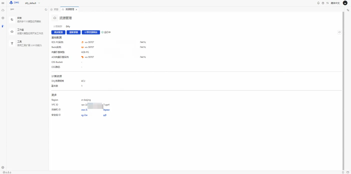The image size is (351, 174).
Task: Open the help question-mark icon
Action: (323, 3)
